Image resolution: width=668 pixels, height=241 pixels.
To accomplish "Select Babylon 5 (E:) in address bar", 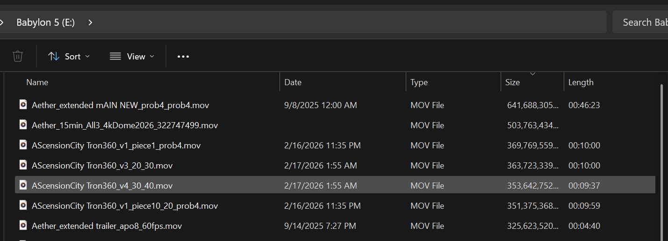I will [x=45, y=22].
